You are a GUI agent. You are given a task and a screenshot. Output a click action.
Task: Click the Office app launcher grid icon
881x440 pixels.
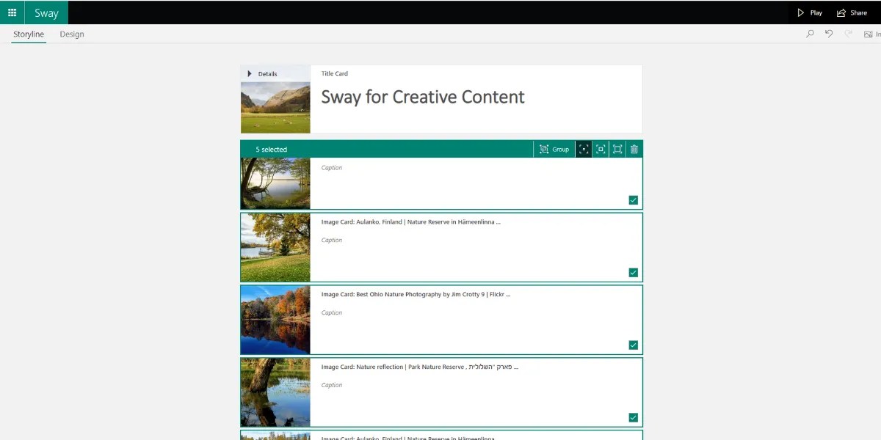click(x=10, y=12)
